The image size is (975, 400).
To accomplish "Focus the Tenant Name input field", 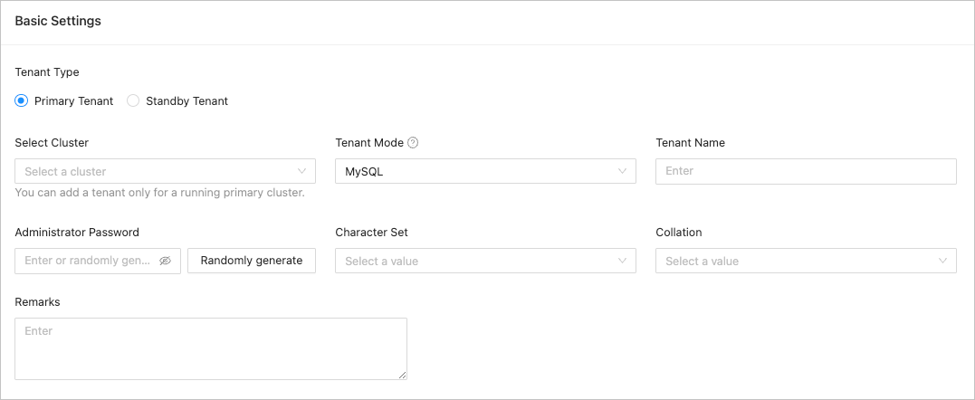I will pyautogui.click(x=806, y=171).
